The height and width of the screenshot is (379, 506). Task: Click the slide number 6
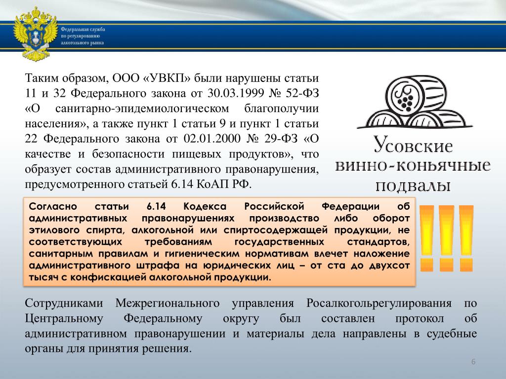[x=473, y=362]
